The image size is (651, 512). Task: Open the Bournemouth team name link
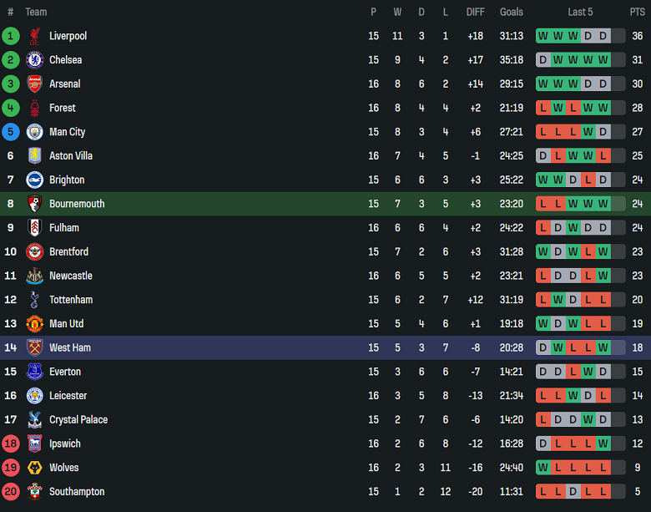coord(77,204)
